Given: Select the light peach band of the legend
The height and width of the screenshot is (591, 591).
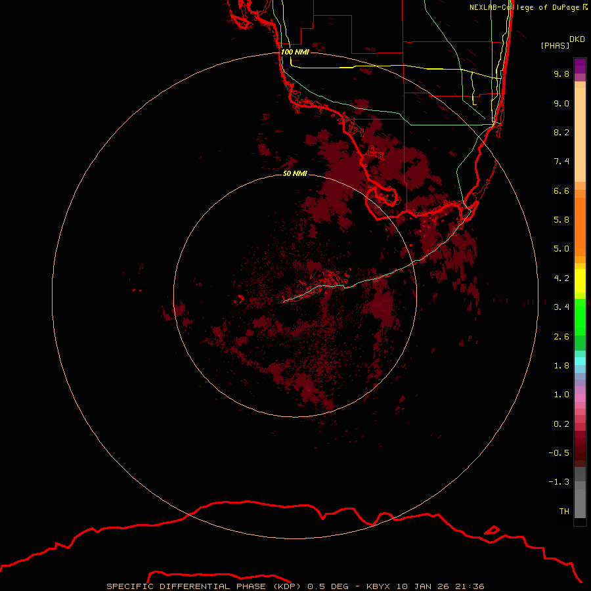Looking at the screenshot, I should [580, 135].
